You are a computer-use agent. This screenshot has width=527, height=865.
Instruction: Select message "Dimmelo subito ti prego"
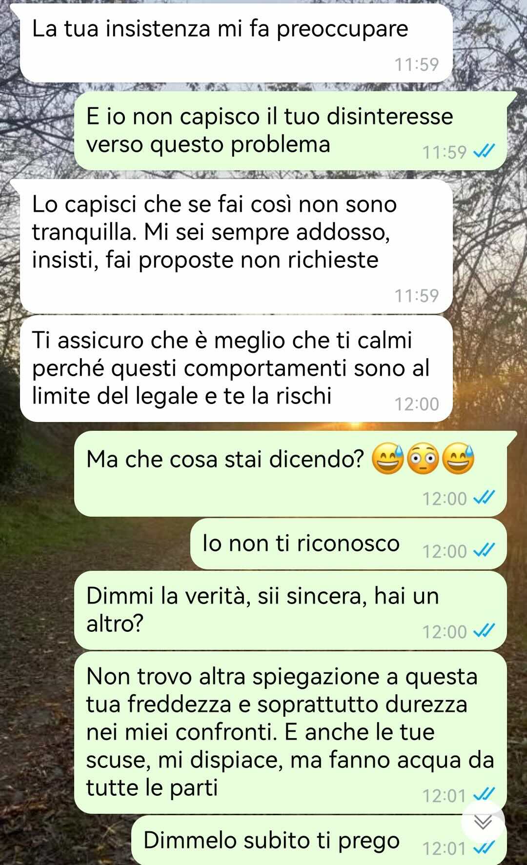click(319, 840)
